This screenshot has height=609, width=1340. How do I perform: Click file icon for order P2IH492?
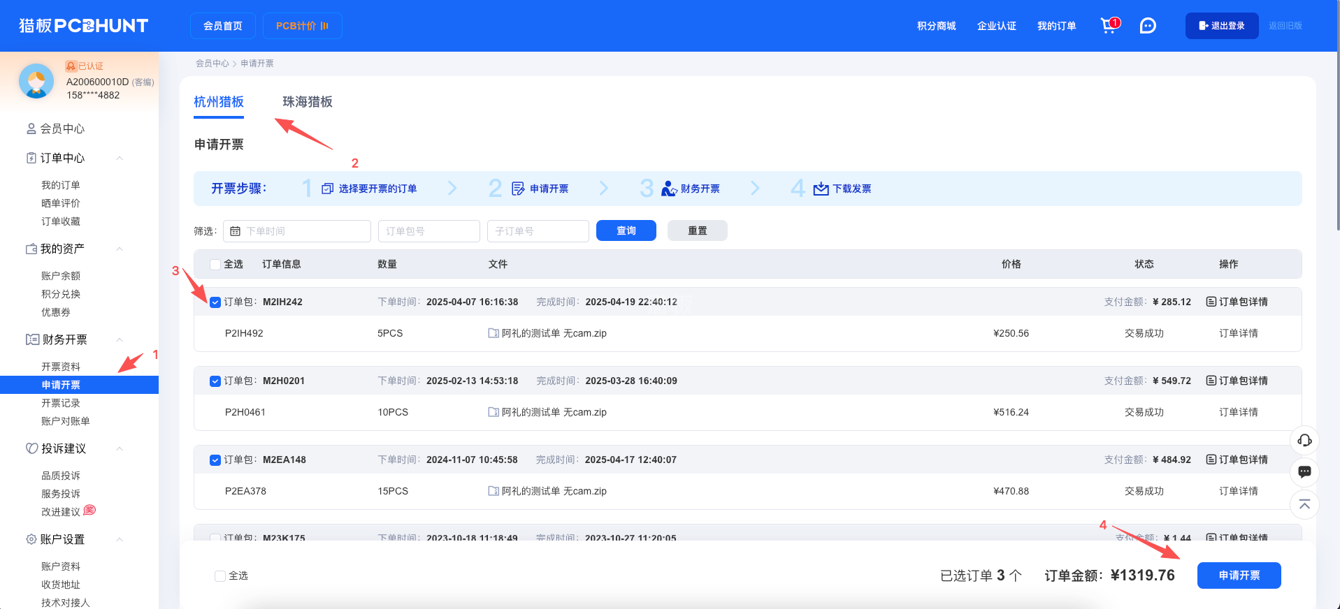(x=494, y=333)
